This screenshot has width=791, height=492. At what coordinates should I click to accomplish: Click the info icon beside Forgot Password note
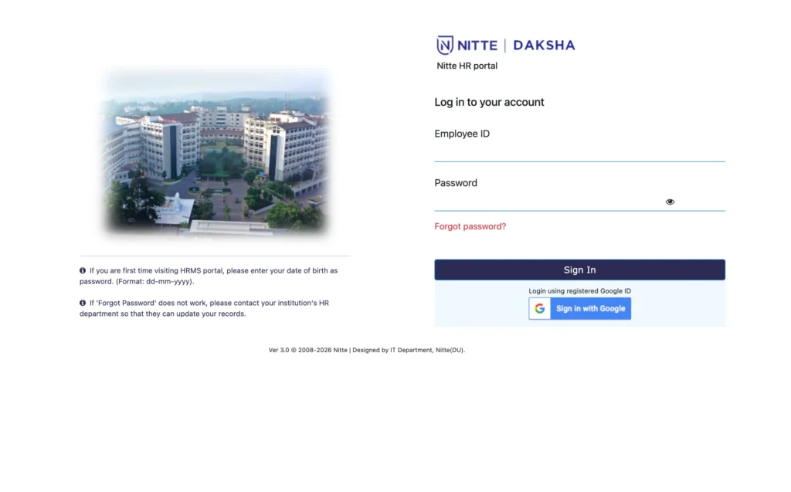tap(83, 303)
